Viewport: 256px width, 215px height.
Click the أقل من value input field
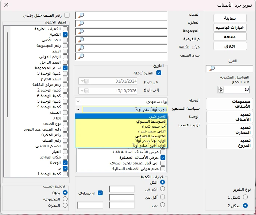[x=122, y=198]
